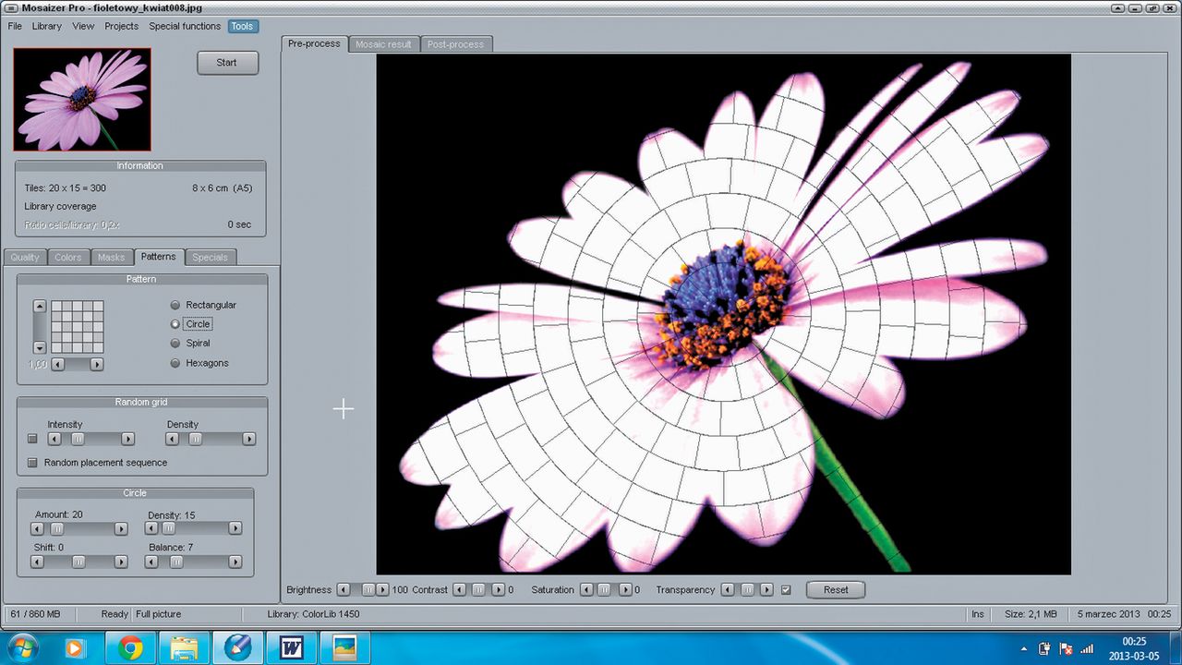Increase pattern size 1,00 with right arrow
The height and width of the screenshot is (665, 1182).
[97, 365]
